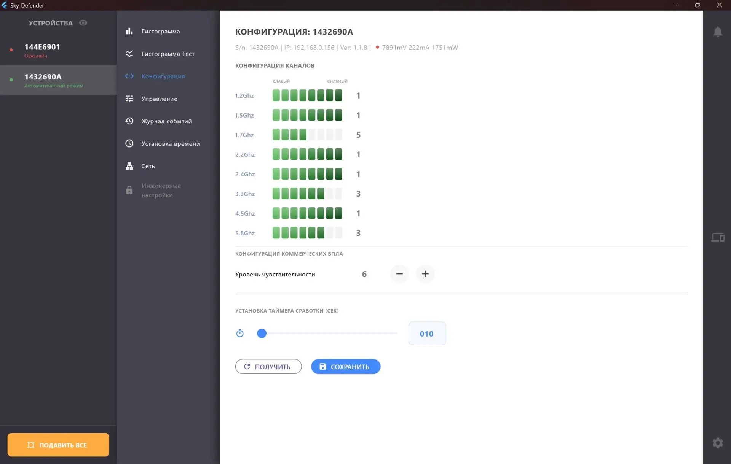Open the Управление section
The image size is (731, 464).
[168, 99]
